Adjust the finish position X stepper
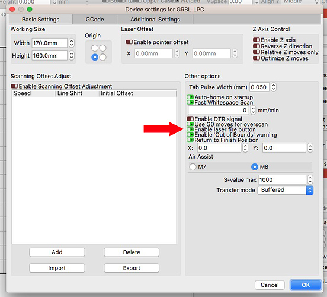Viewport: 327px width, 297px height. point(245,148)
